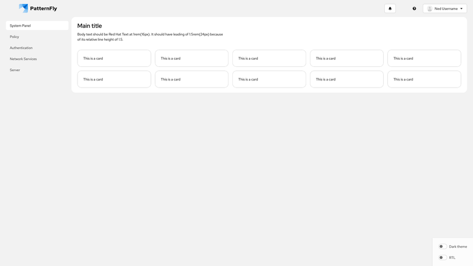Image resolution: width=473 pixels, height=266 pixels.
Task: Click the caret arrow beside Ned Username
Action: [x=461, y=8]
